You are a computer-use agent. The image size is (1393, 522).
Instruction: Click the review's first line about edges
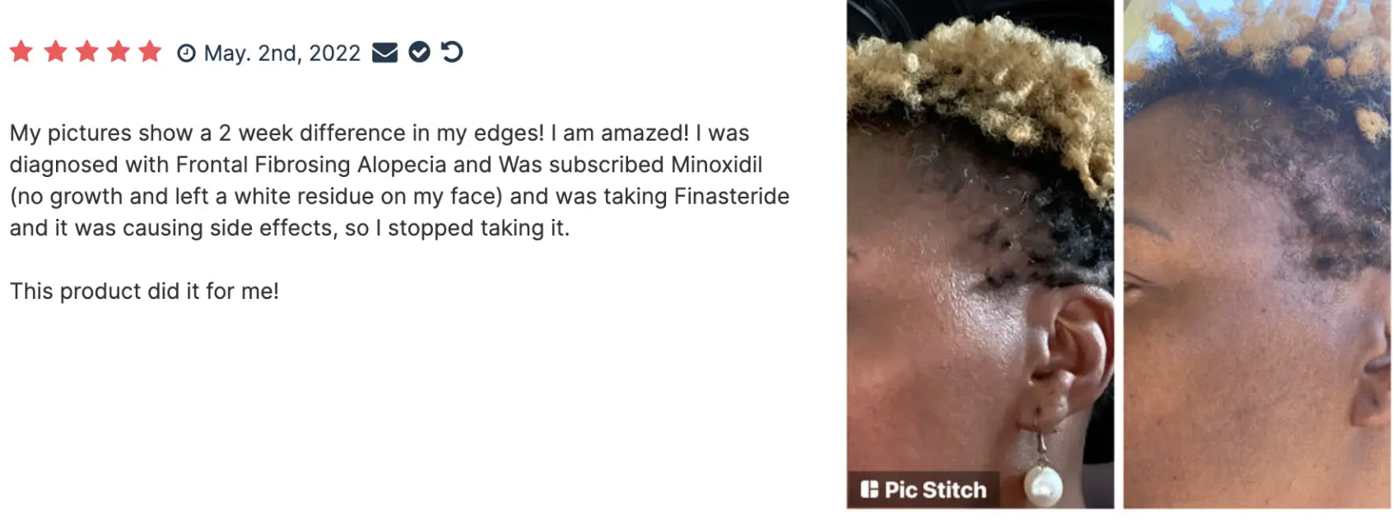[380, 133]
